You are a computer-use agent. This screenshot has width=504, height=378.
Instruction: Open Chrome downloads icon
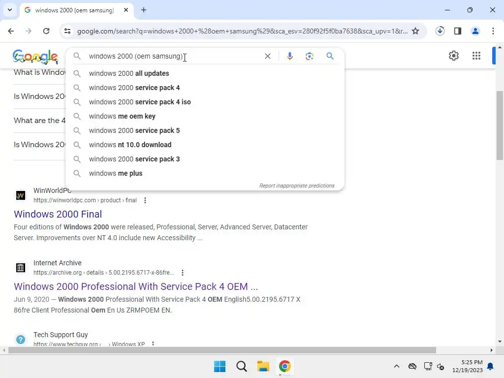pyautogui.click(x=440, y=31)
